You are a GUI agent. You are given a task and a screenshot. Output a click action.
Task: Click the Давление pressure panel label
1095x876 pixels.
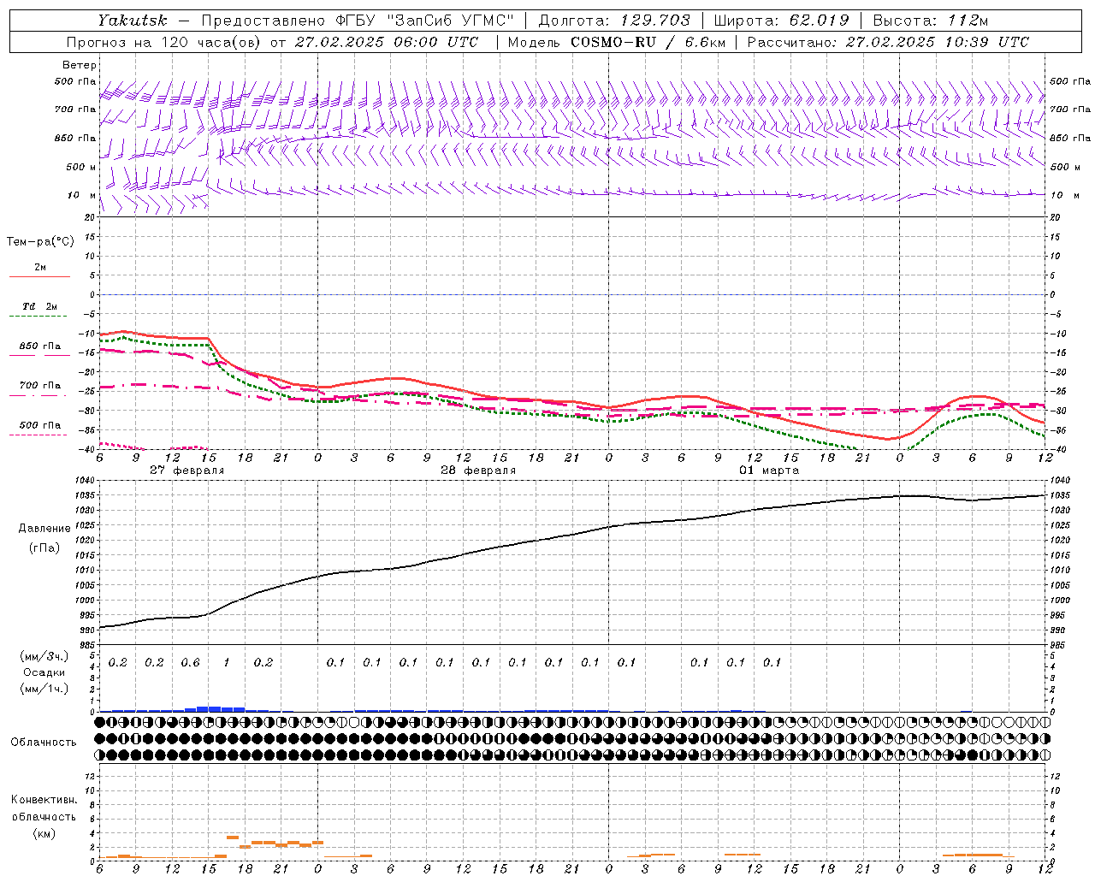coord(44,529)
